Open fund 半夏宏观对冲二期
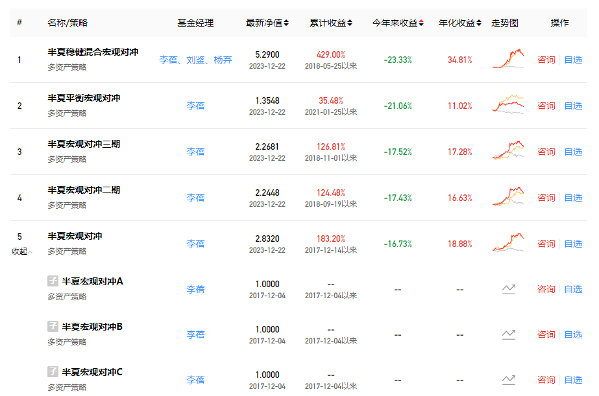The height and width of the screenshot is (396, 599). (x=84, y=190)
